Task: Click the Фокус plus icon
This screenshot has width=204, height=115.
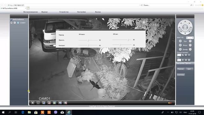Action: pyautogui.click(x=180, y=45)
